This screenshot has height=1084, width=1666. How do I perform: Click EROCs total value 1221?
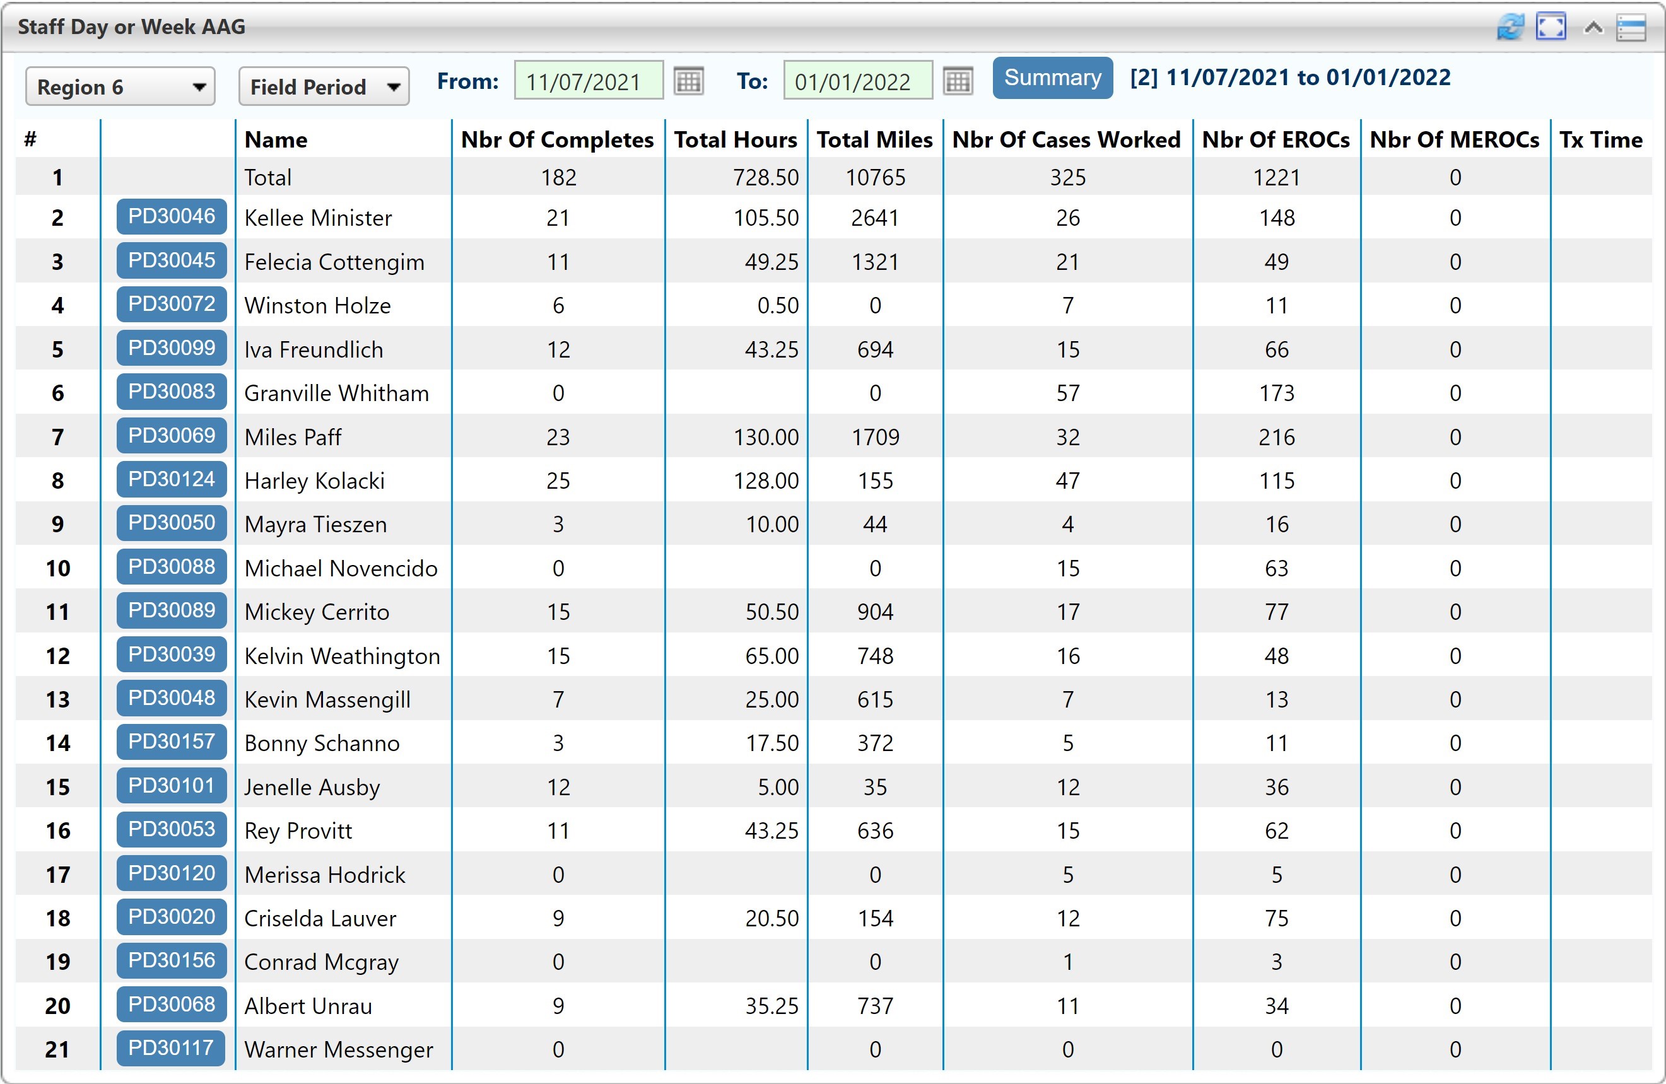click(1276, 178)
